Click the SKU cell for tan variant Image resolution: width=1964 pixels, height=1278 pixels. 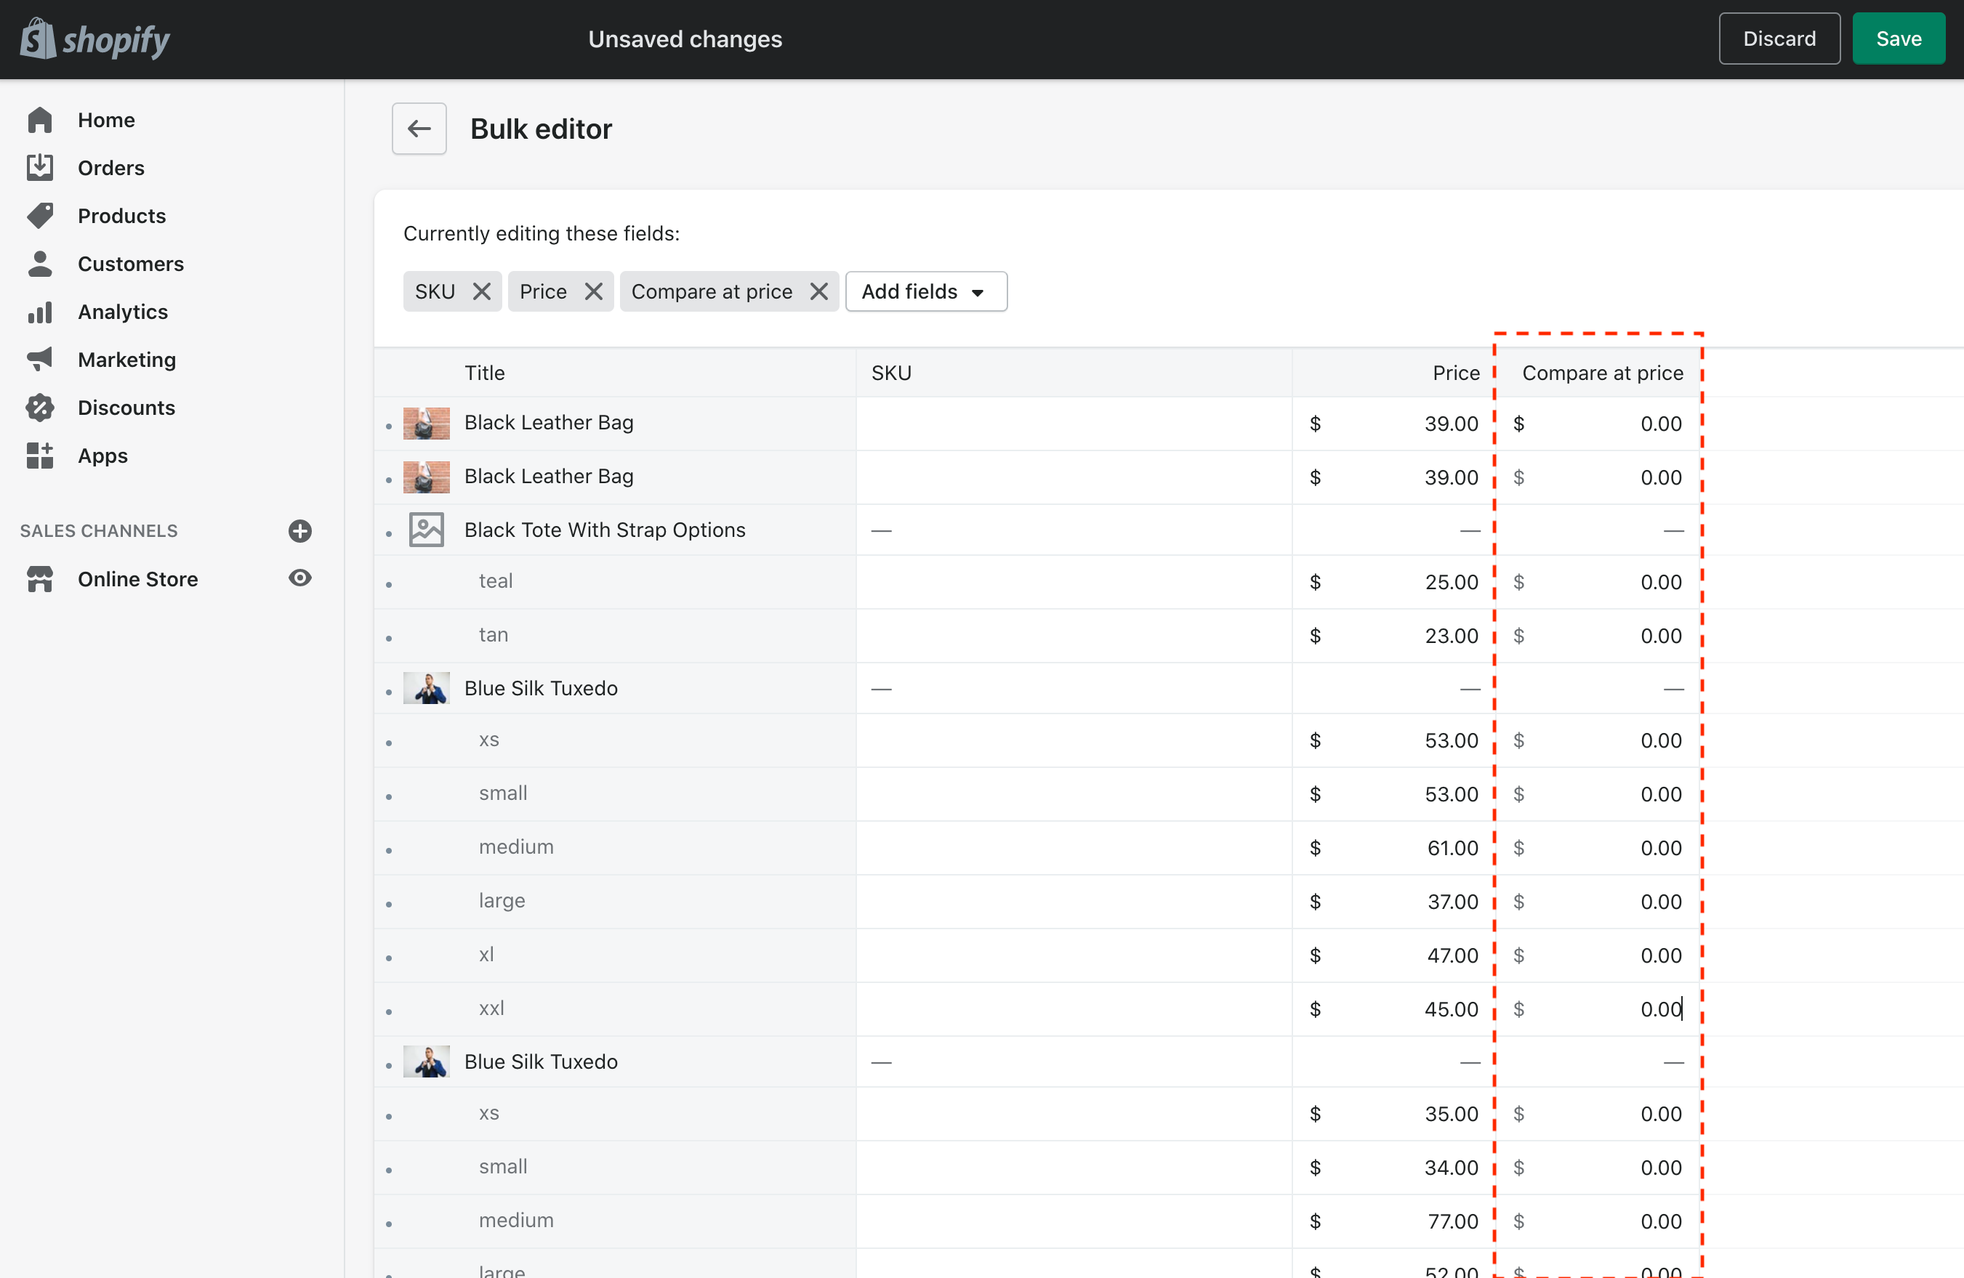(1073, 635)
